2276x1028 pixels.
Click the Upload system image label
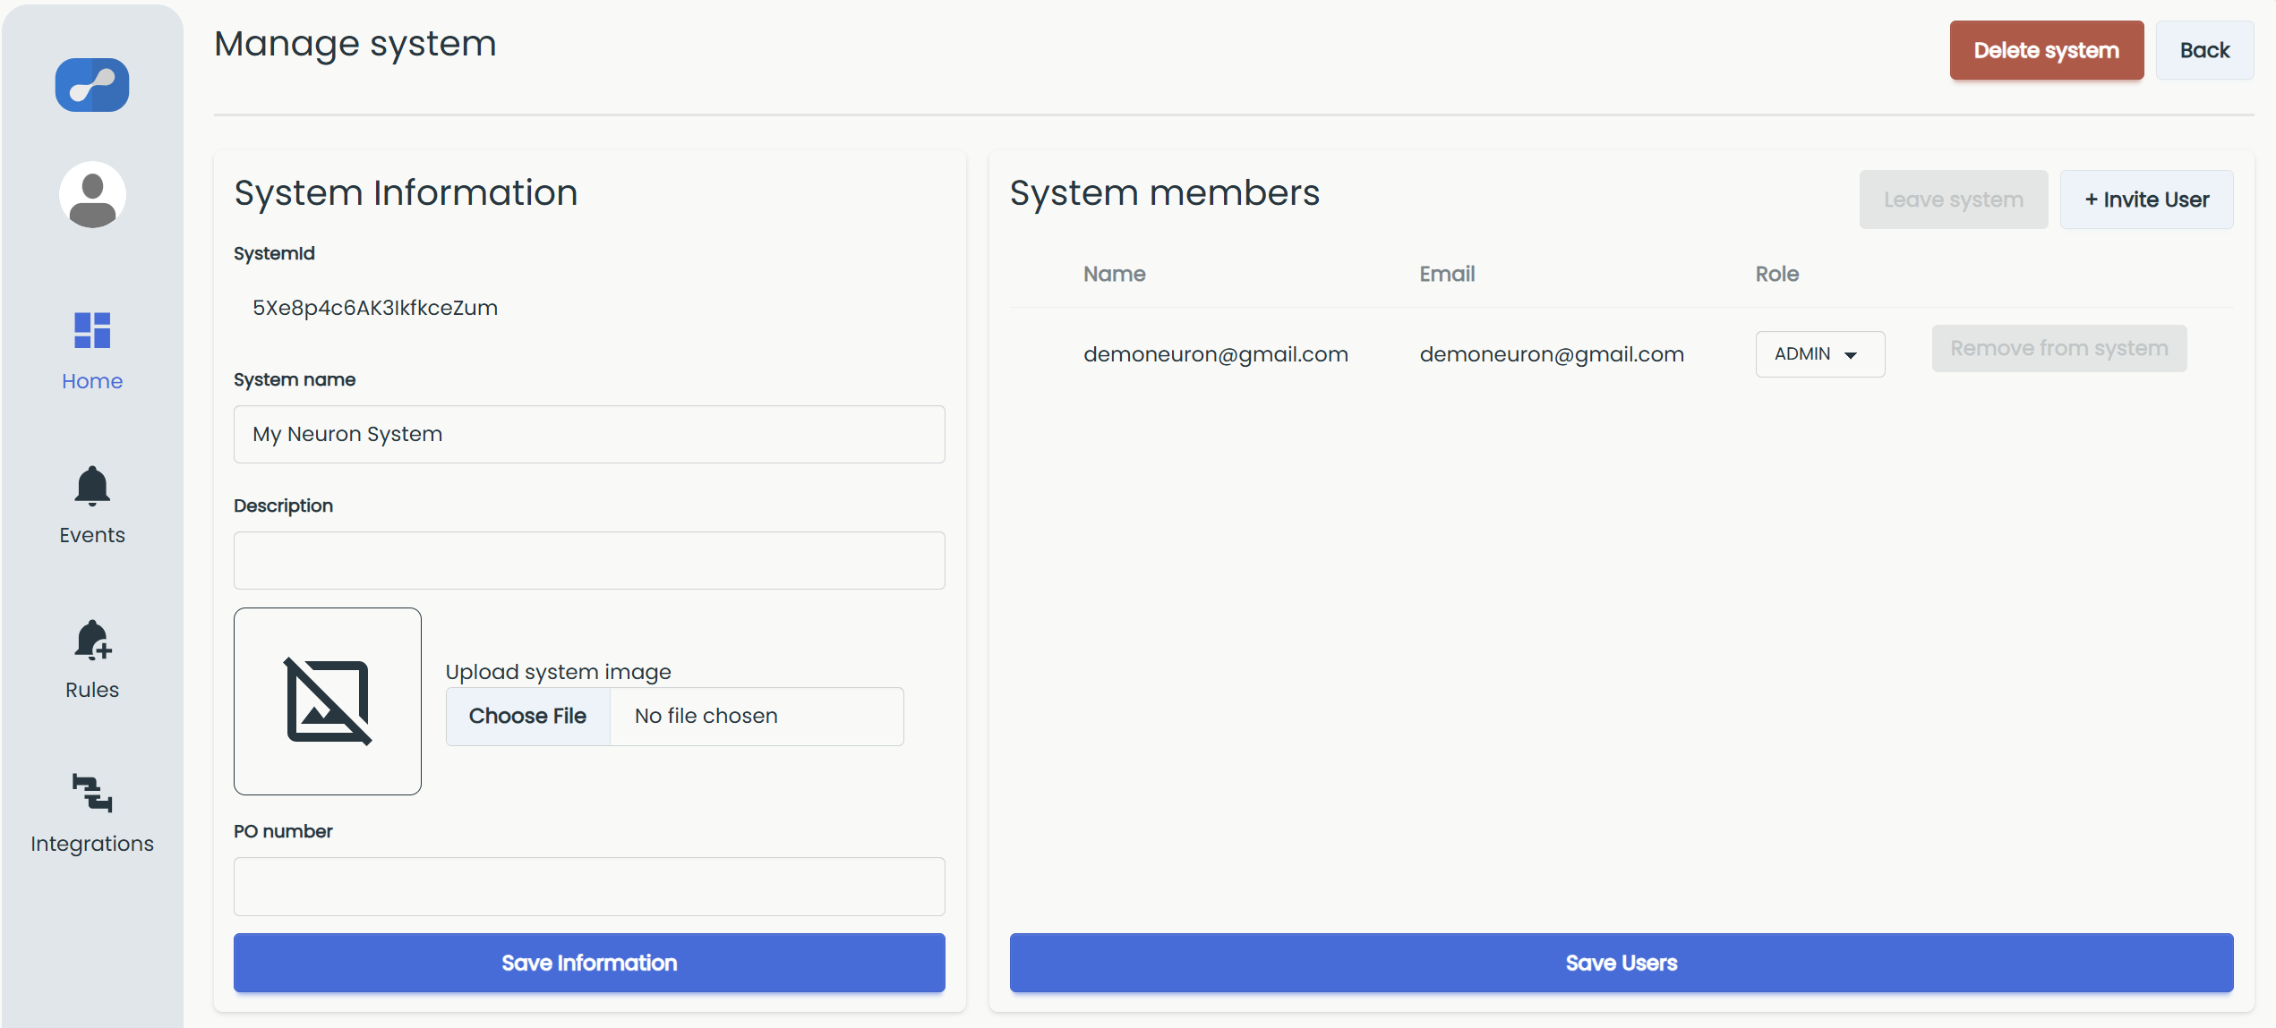(x=558, y=672)
